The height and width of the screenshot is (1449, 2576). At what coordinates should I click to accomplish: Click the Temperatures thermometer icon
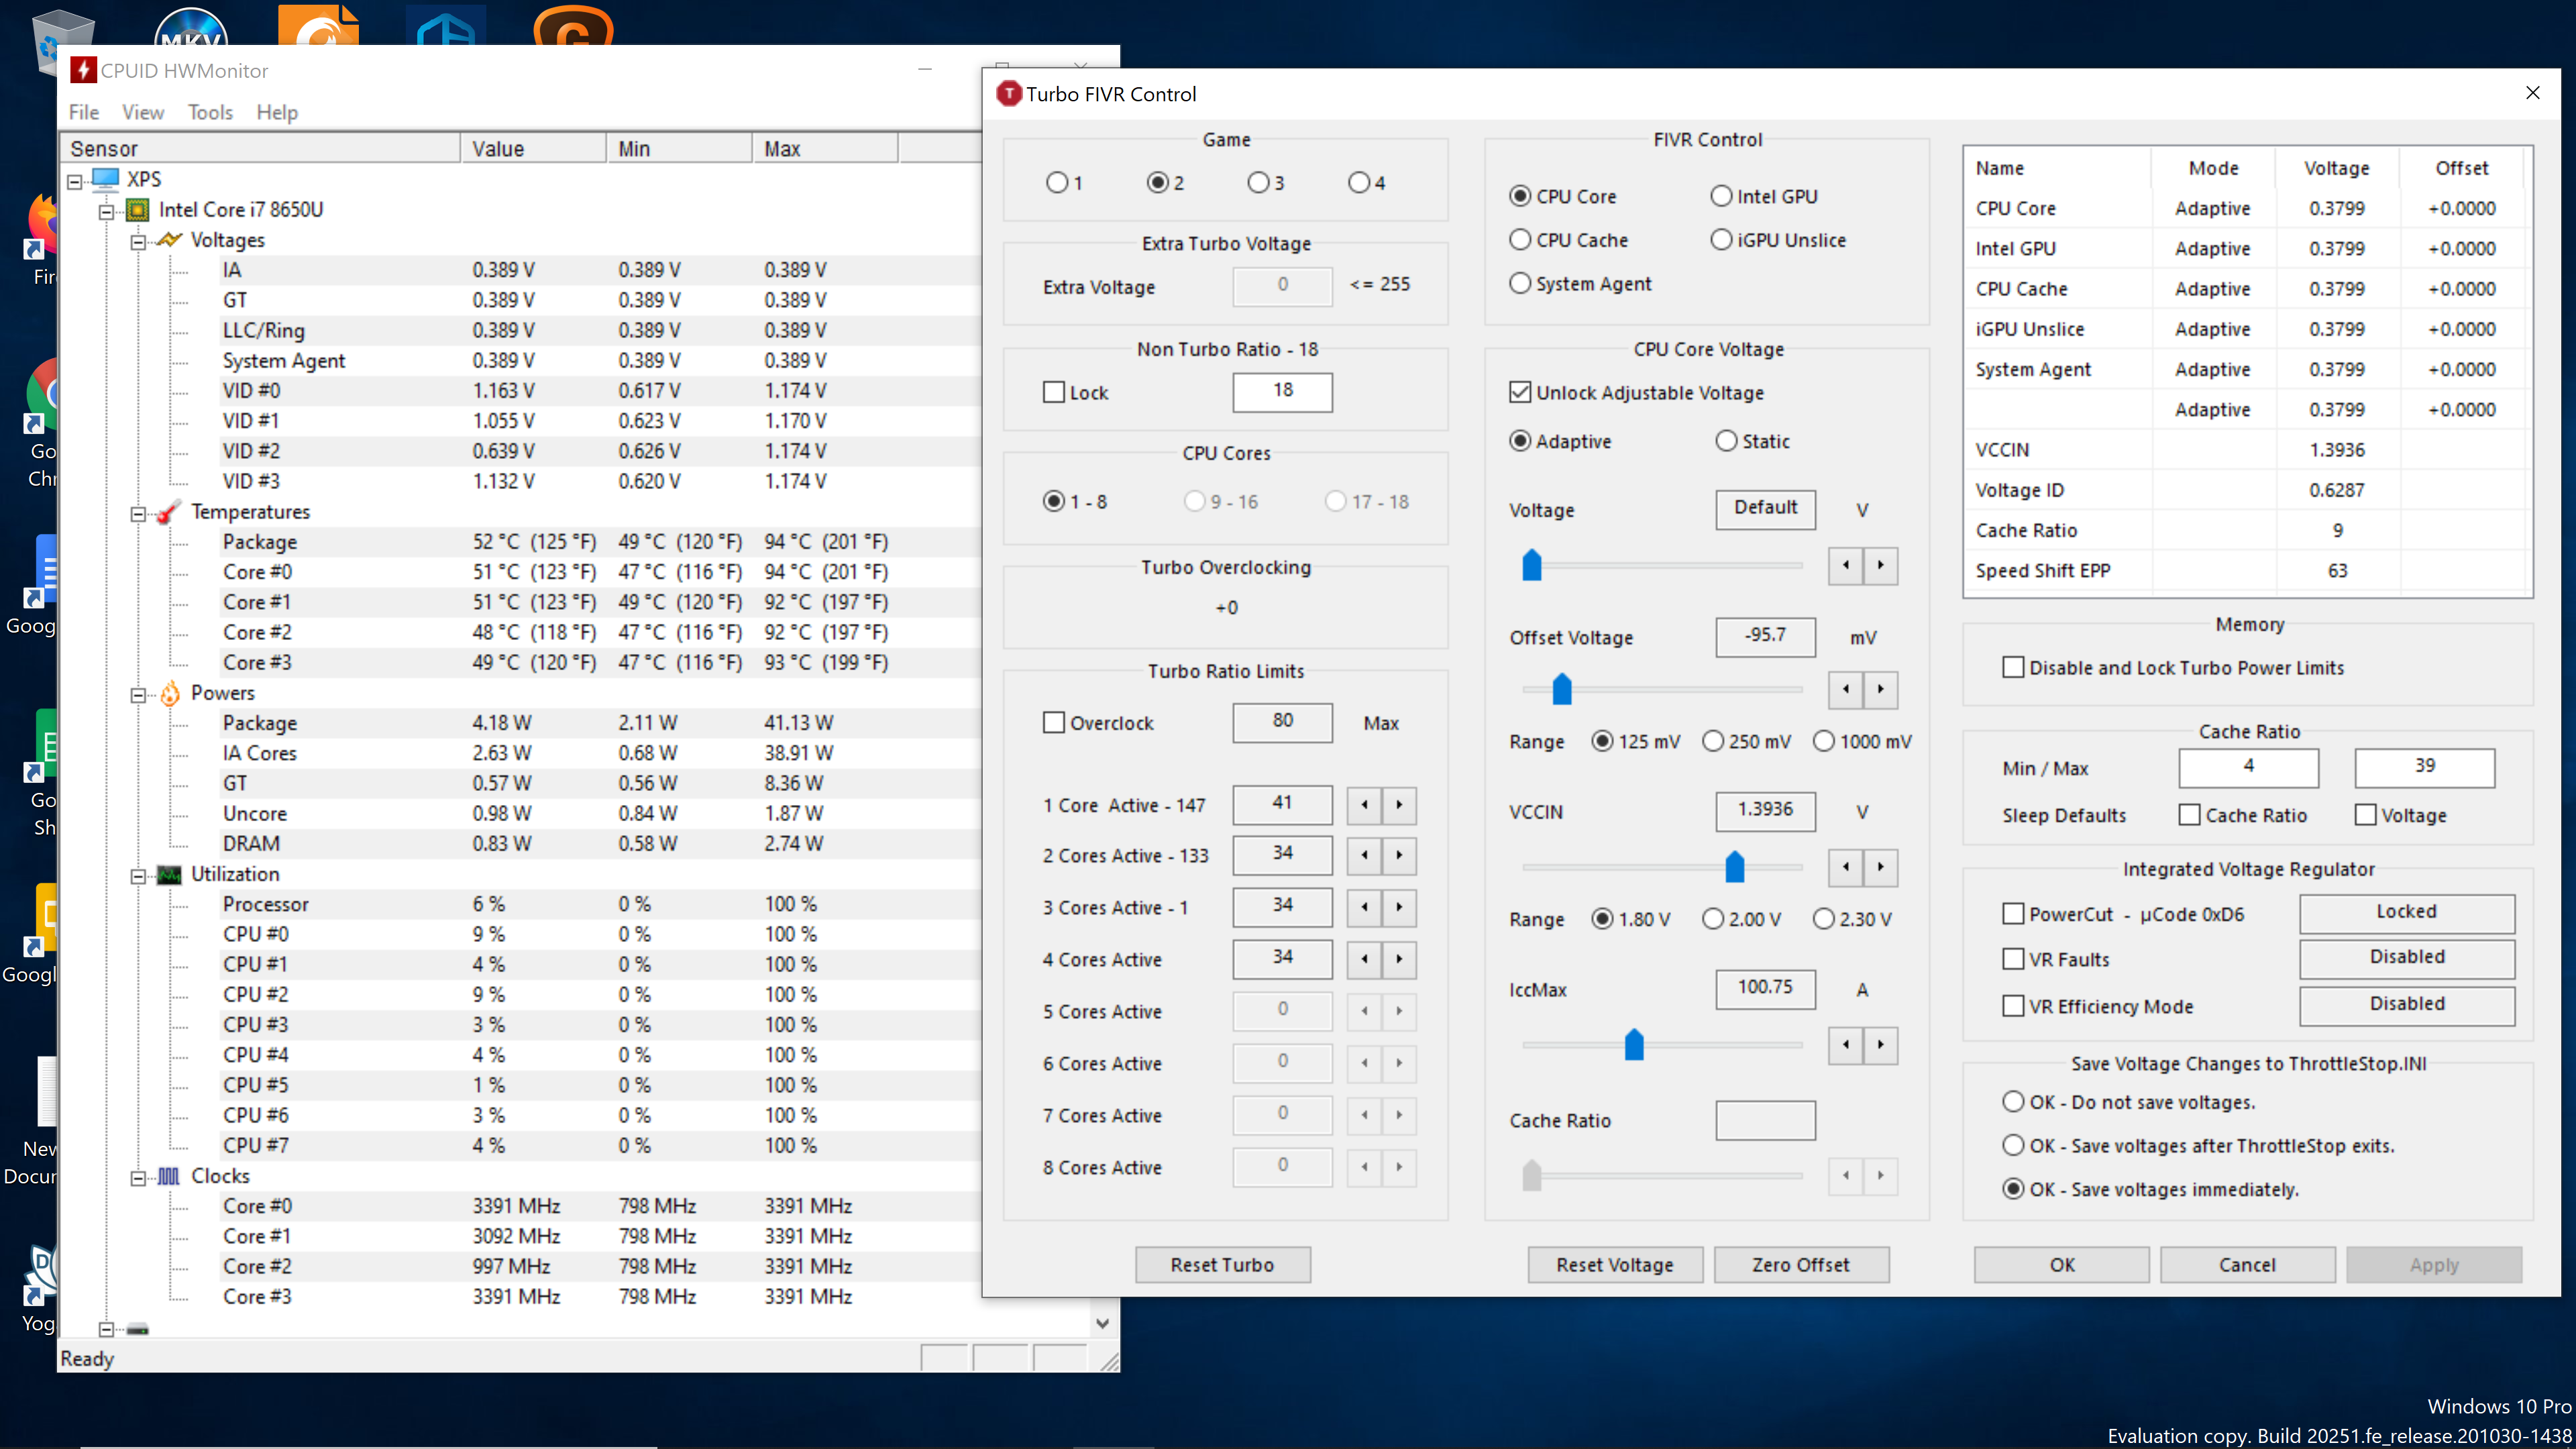169,512
